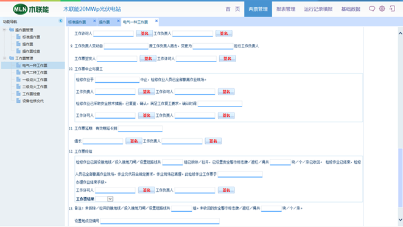Focus the 设置地点及编号 input field
This screenshot has height=227, width=403.
tap(160, 221)
